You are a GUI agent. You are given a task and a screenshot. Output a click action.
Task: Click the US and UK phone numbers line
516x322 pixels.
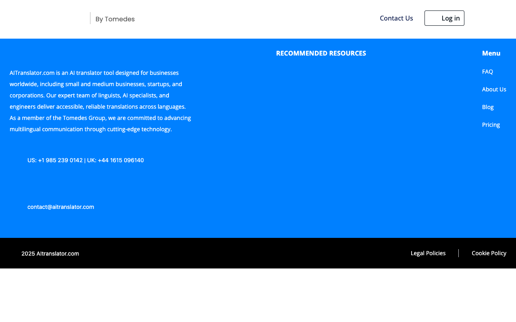tap(85, 160)
